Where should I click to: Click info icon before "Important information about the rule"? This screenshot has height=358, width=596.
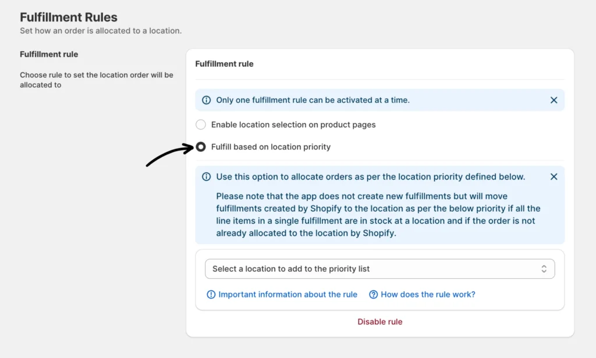click(x=211, y=295)
